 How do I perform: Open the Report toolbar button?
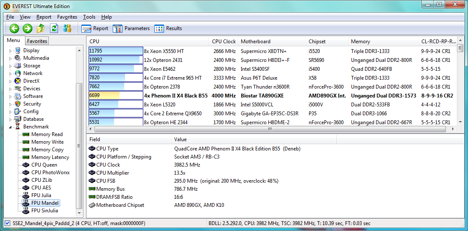95,28
